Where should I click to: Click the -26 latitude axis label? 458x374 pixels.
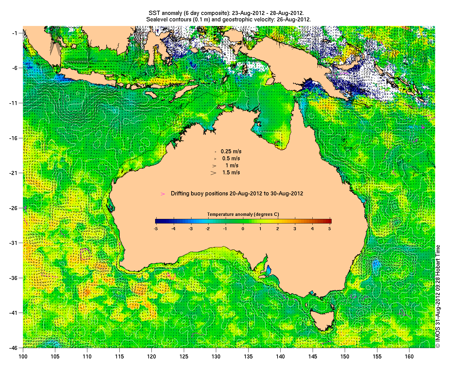[14, 208]
